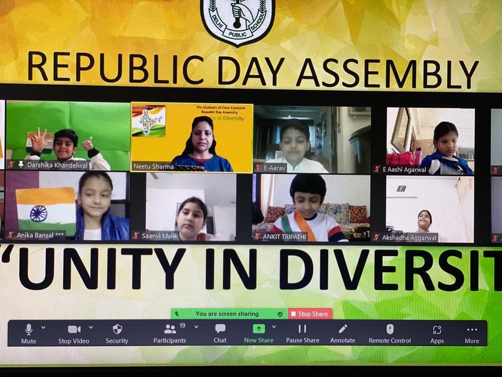The image size is (502, 377).
Task: Click the pin icon on Darshika Khandelwal
Action: point(21,165)
